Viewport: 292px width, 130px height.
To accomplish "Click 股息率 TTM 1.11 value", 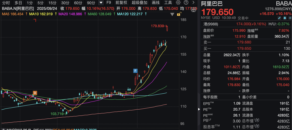I will [x=237, y=127].
